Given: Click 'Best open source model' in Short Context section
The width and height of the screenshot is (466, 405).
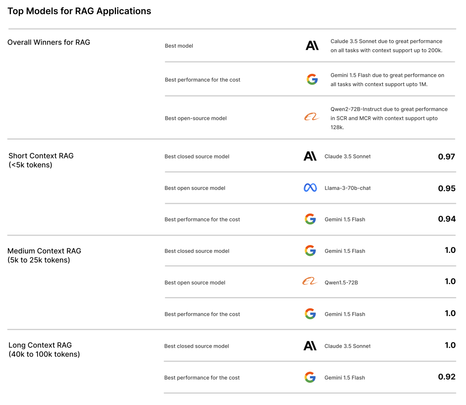Looking at the screenshot, I should [x=195, y=188].
